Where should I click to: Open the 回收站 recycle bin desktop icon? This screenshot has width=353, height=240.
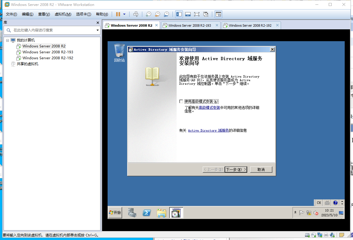point(119,53)
